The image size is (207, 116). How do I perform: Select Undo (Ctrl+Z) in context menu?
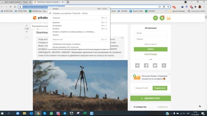point(79,18)
